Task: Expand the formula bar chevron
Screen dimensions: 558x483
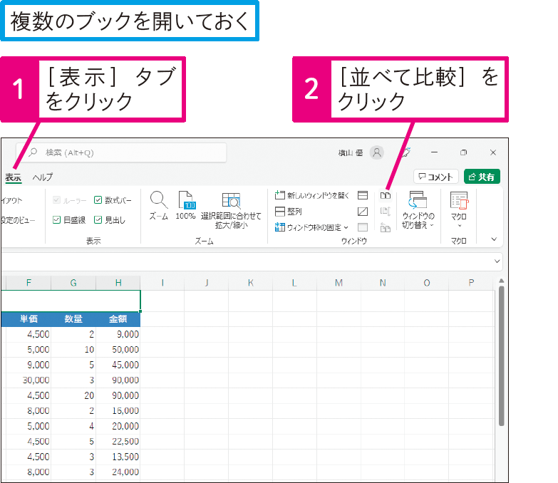Action: tap(497, 261)
